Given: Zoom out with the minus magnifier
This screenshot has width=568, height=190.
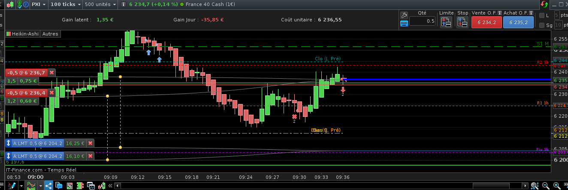Looking at the screenshot, I should pos(546,186).
